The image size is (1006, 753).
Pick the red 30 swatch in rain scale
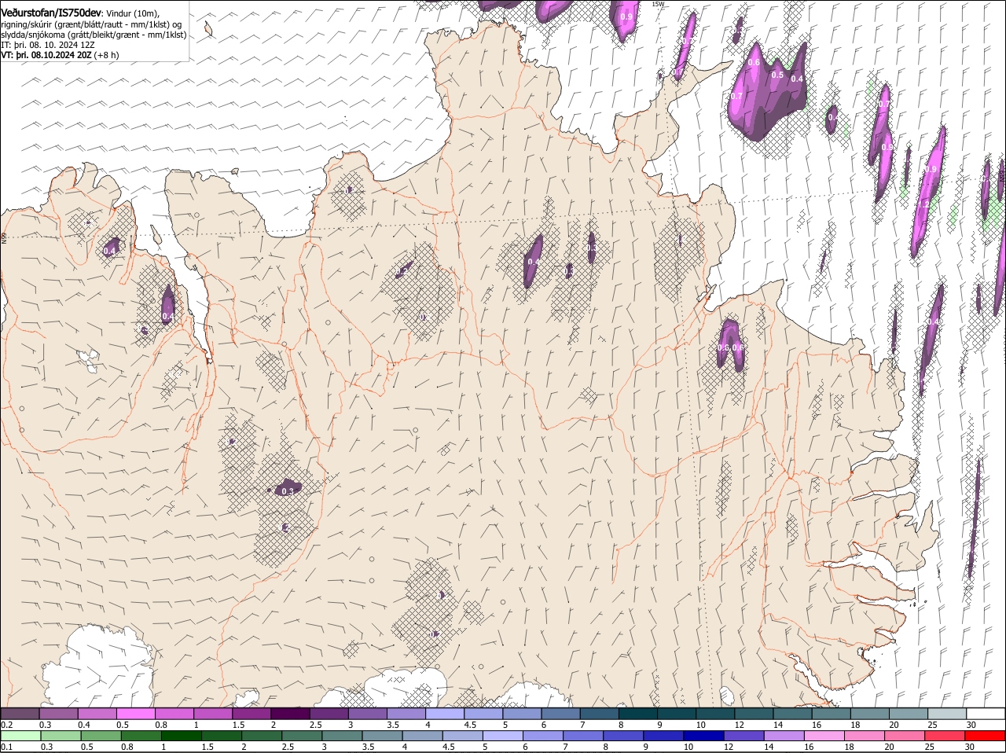click(984, 736)
